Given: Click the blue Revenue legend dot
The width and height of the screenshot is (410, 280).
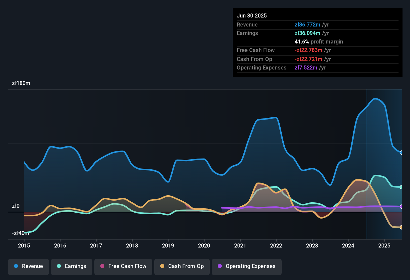Looking at the screenshot, I should pyautogui.click(x=16, y=266).
